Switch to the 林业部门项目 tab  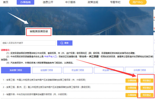(109, 70)
